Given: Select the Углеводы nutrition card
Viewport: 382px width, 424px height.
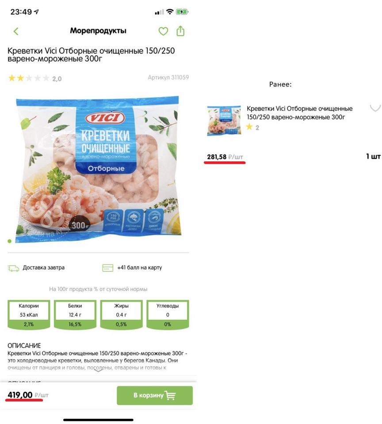Looking at the screenshot, I should coord(168,314).
